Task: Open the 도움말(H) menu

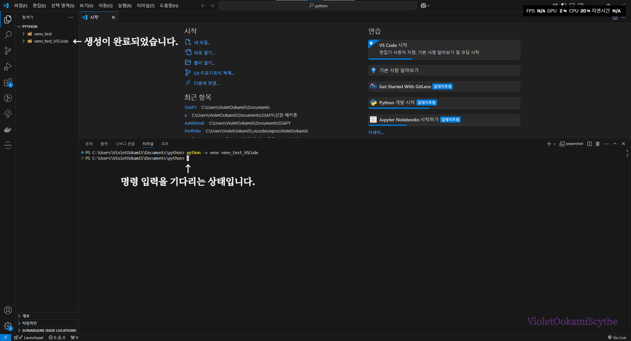Action: point(169,6)
